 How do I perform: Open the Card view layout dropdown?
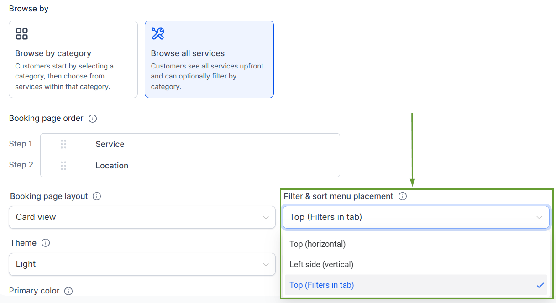pos(142,217)
